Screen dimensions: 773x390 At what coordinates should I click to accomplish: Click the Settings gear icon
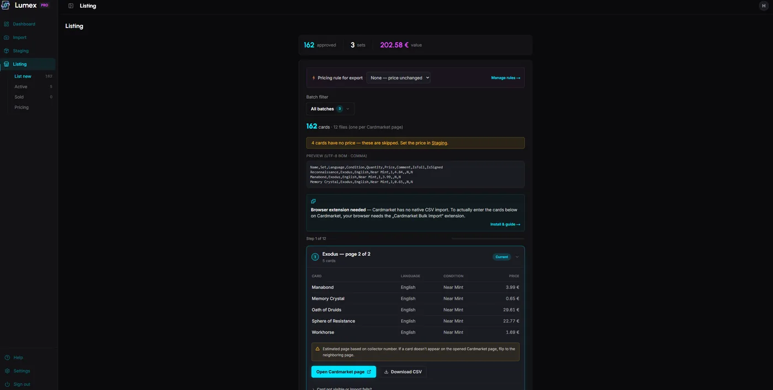[x=7, y=371]
